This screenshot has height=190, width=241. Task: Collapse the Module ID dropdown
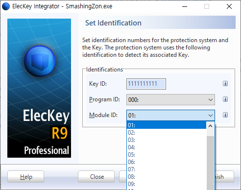coord(170,115)
